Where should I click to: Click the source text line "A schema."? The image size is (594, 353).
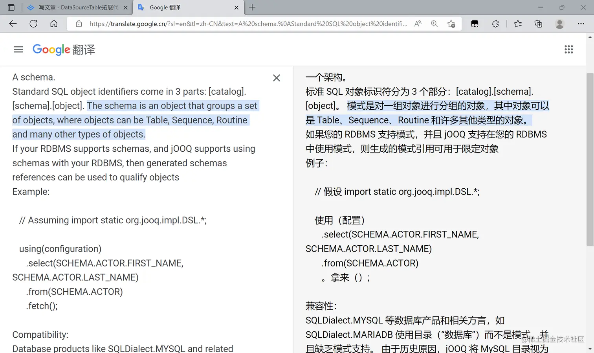34,77
